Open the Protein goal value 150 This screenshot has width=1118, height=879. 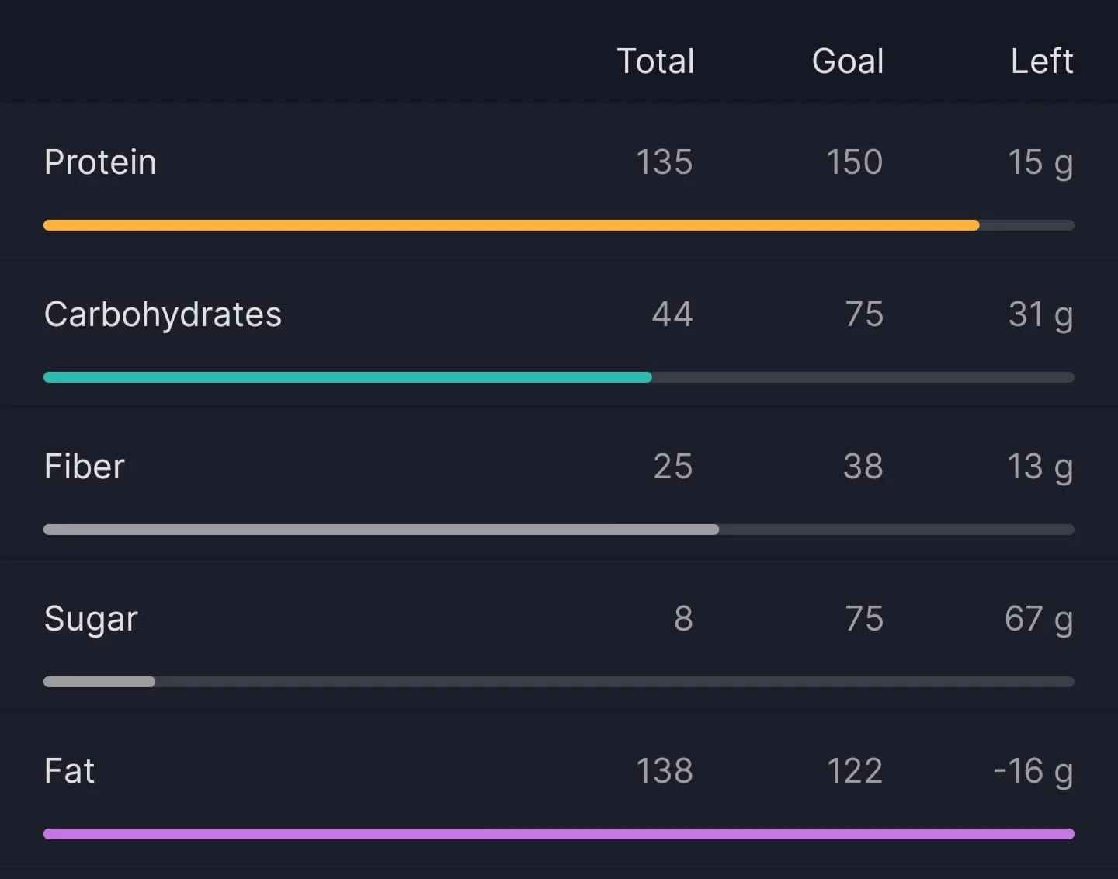[x=855, y=162]
